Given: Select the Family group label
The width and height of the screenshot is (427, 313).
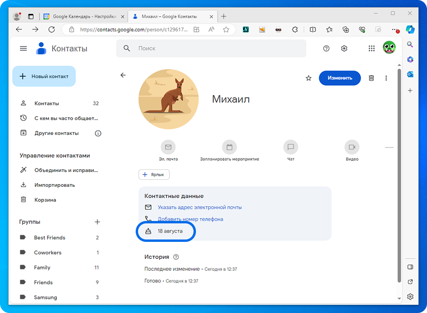Looking at the screenshot, I should [42, 267].
